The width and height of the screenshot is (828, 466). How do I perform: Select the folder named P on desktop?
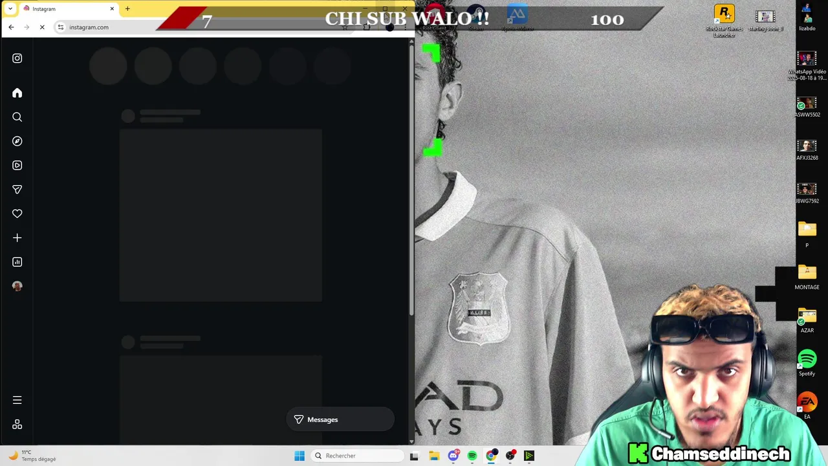807,234
